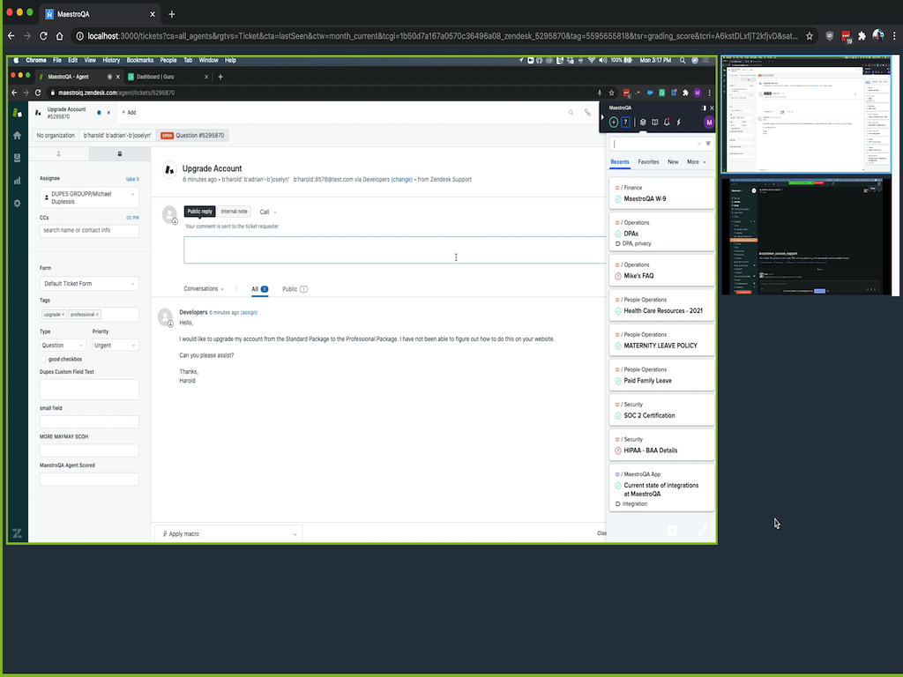
Task: Open the Views icon in Zendesk sidebar
Action: coord(17,158)
